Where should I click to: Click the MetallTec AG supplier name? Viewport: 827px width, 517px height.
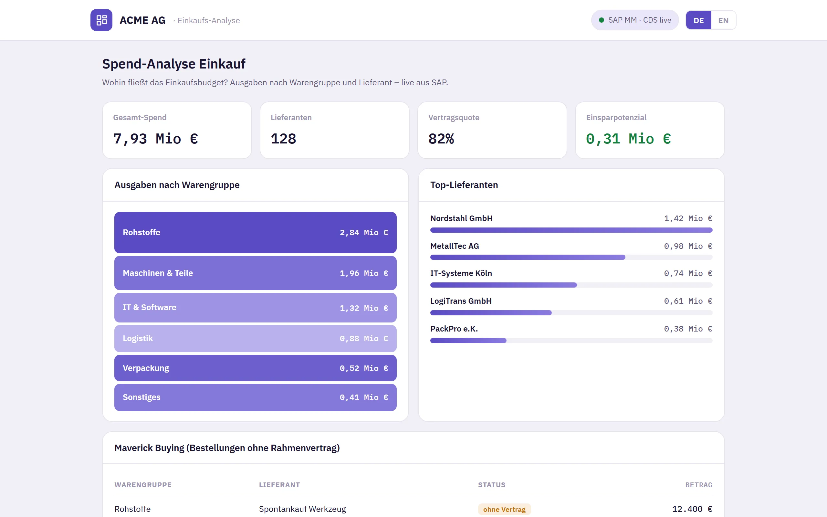[455, 246]
